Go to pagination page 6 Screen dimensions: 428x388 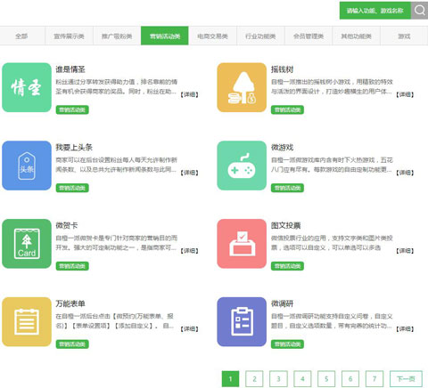click(x=350, y=379)
